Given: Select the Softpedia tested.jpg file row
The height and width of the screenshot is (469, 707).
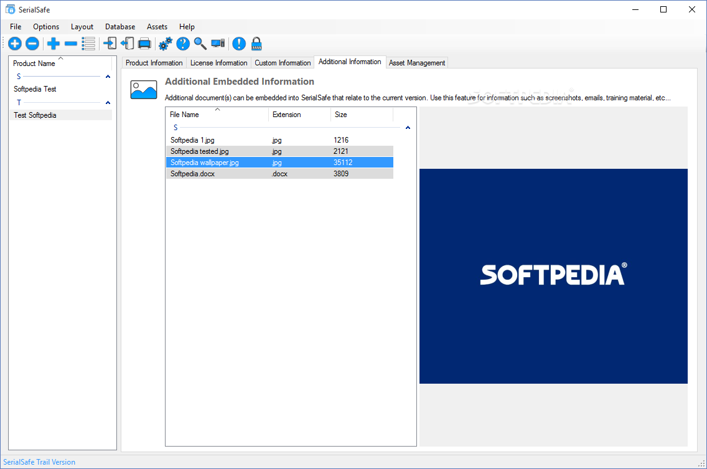Looking at the screenshot, I should coord(279,151).
